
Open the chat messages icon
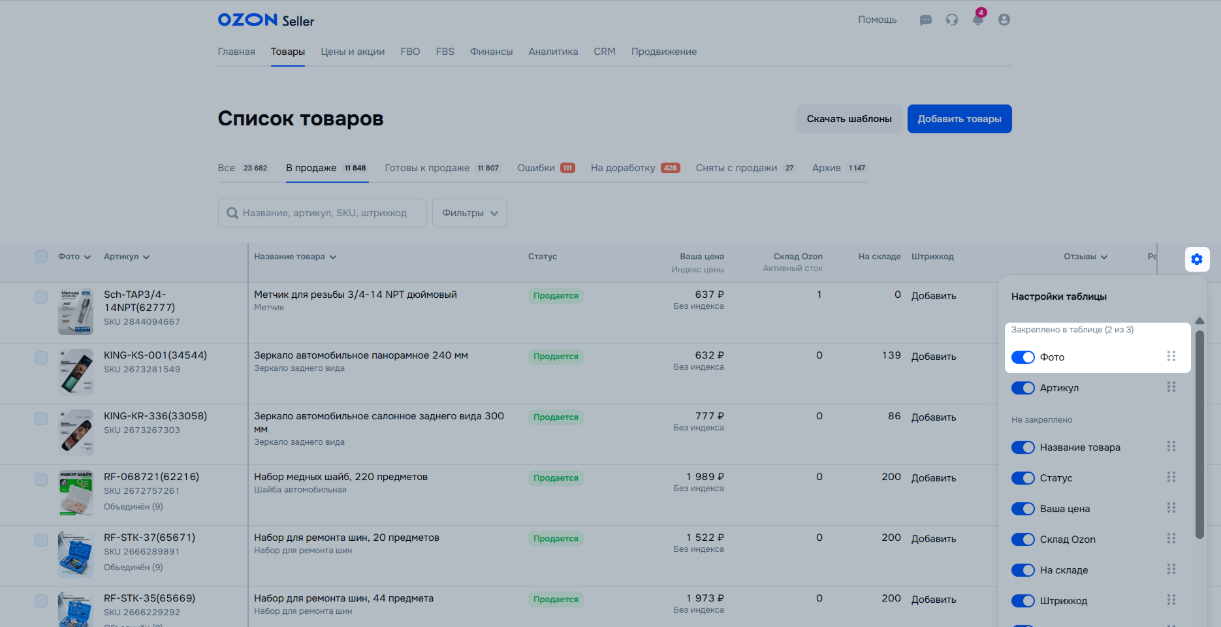pyautogui.click(x=925, y=20)
